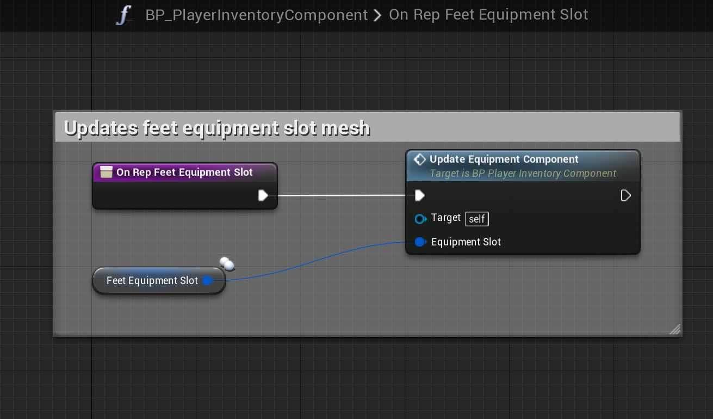Click Update Equipment Component exec input pin

click(x=419, y=195)
